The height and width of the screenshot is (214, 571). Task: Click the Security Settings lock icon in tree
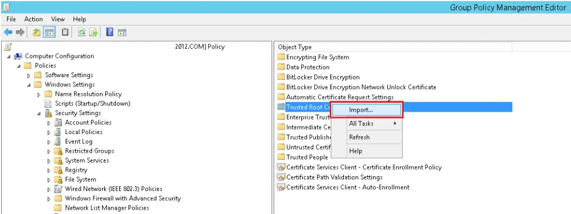48,113
